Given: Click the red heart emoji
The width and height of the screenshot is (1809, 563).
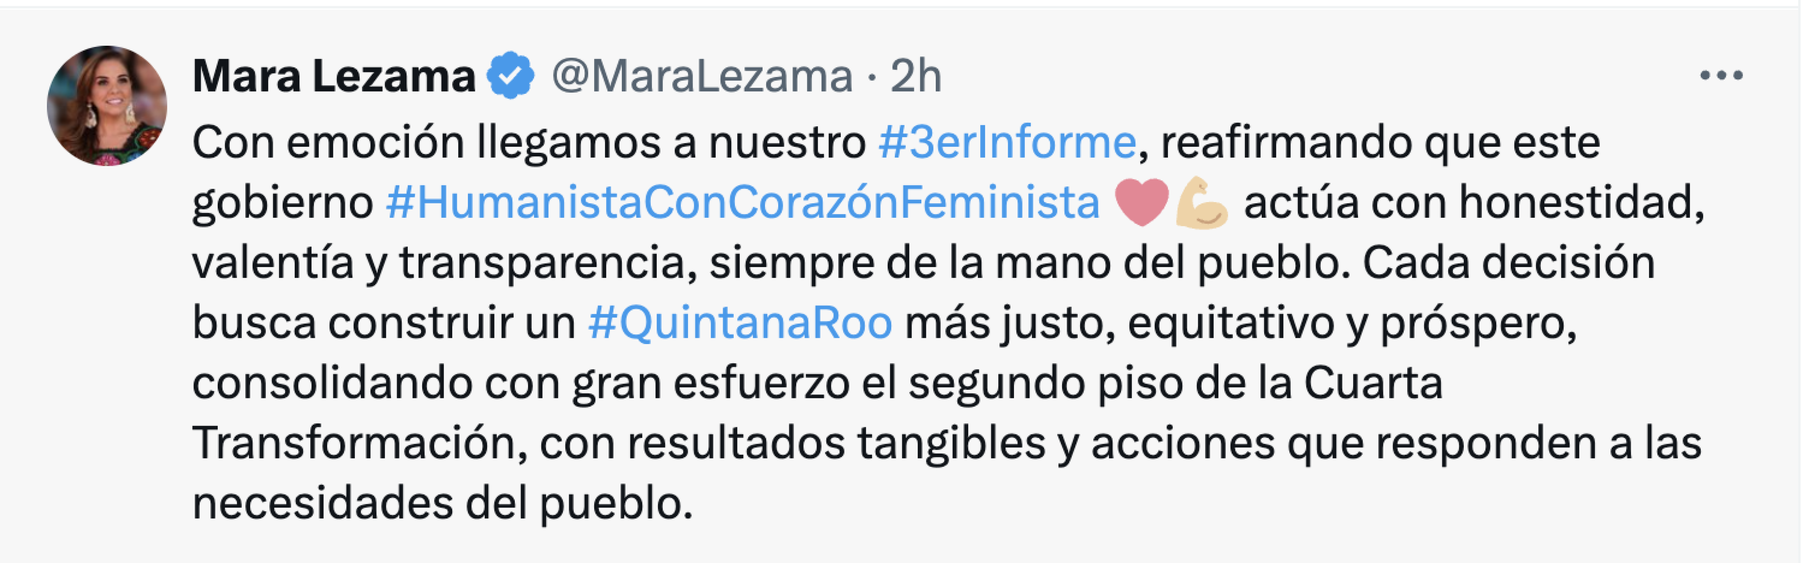Looking at the screenshot, I should [1141, 202].
